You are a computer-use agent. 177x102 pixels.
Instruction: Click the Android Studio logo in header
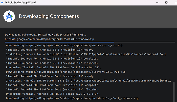9,16
